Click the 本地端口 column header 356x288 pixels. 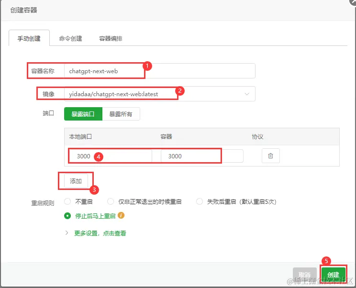click(x=80, y=137)
